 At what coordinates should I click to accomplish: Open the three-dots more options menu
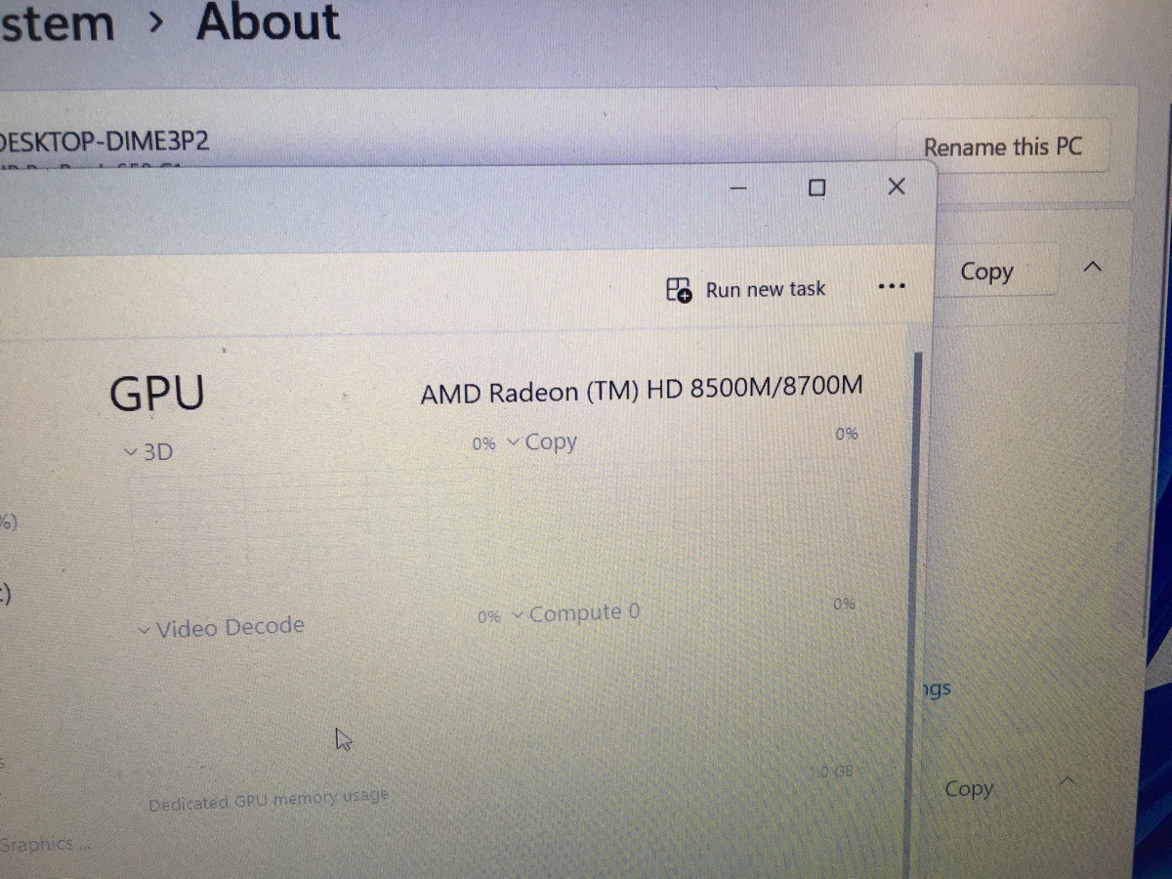click(891, 286)
